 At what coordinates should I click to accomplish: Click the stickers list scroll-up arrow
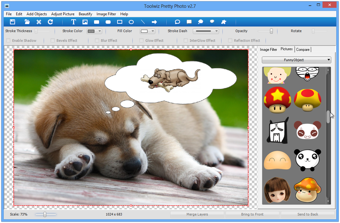tap(328, 70)
